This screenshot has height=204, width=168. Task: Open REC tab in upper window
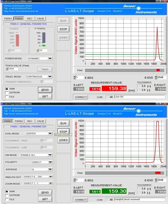[x=30, y=19]
